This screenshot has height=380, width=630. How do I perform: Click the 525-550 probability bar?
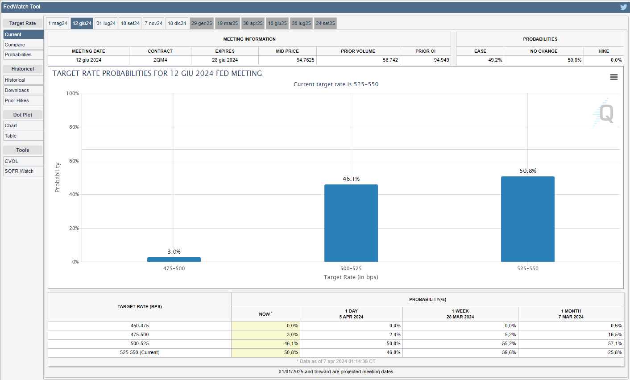[x=527, y=219]
